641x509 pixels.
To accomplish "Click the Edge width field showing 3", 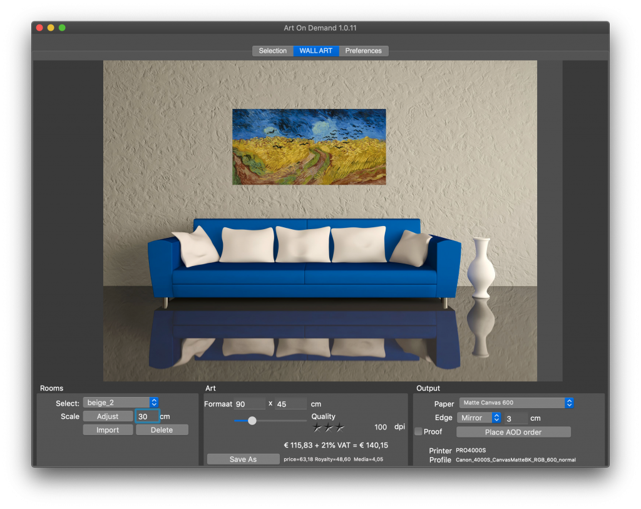I will click(516, 418).
